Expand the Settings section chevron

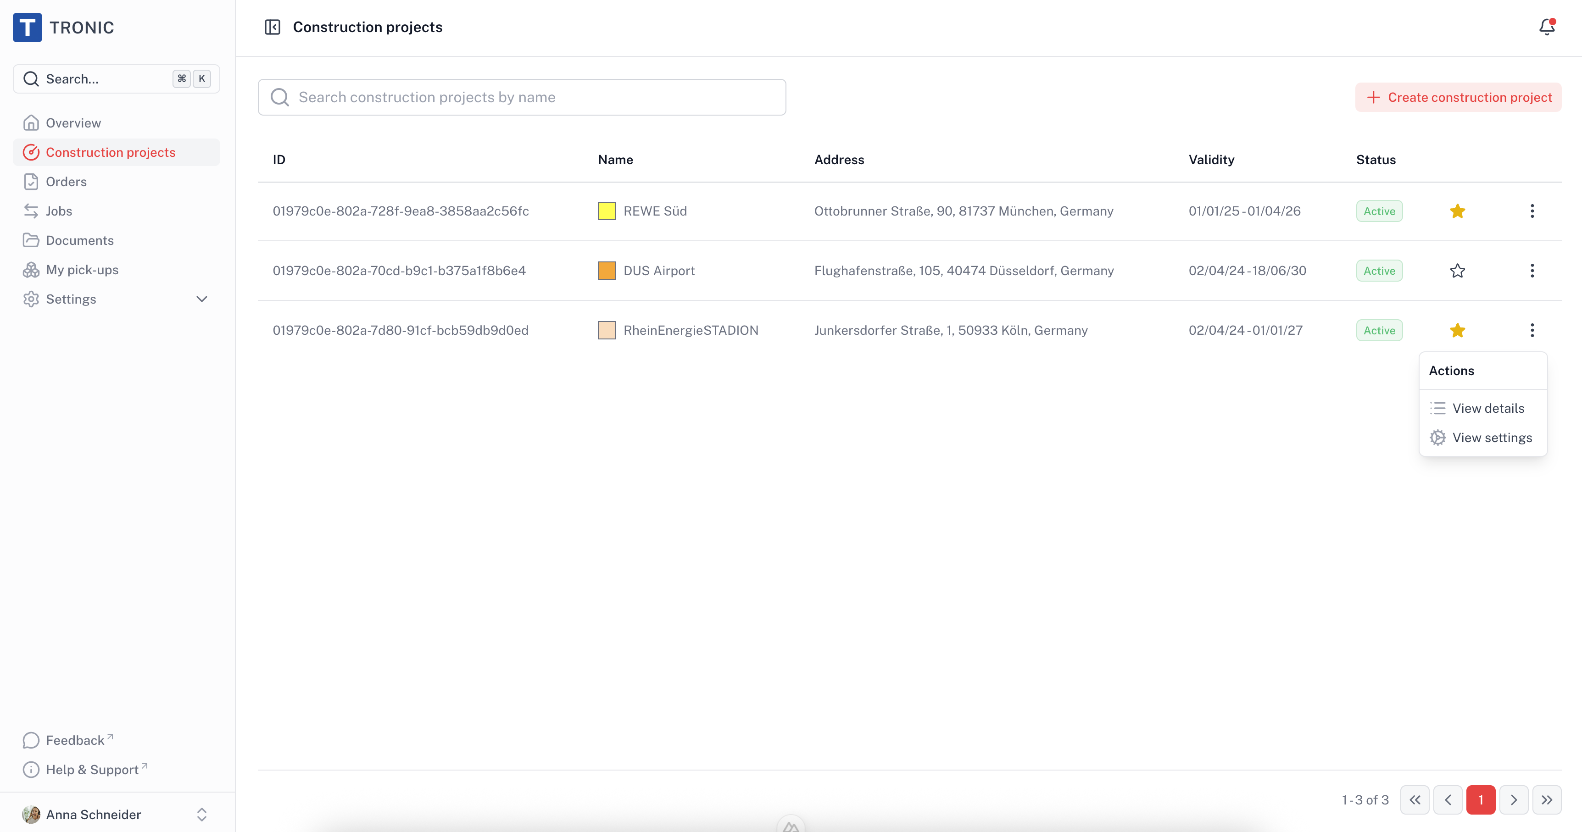[201, 299]
